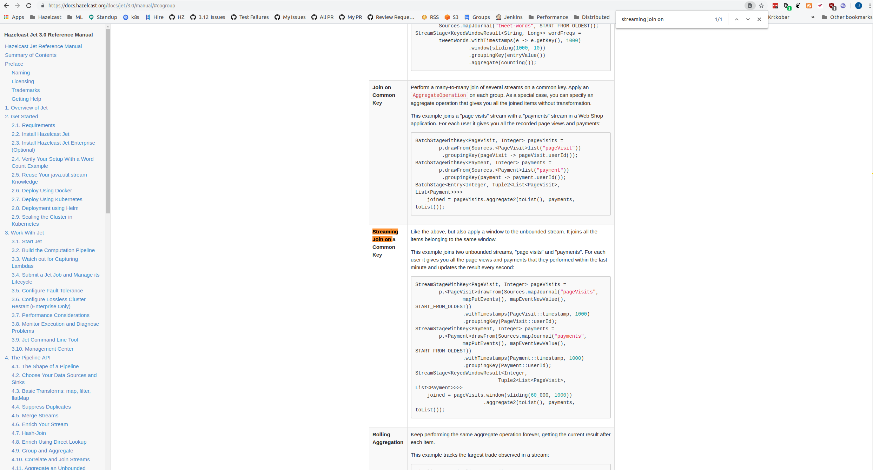Screen dimensions: 873x470
Task: Open the Hazelcast bookmarks folder
Action: click(46, 17)
